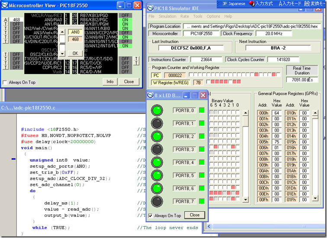
Task: Open the Tools menu
Action: point(198,16)
